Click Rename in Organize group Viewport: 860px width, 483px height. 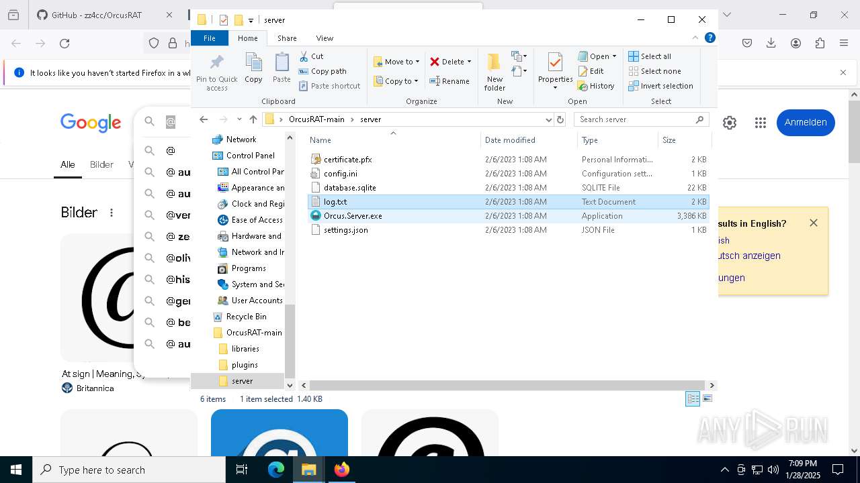point(449,81)
